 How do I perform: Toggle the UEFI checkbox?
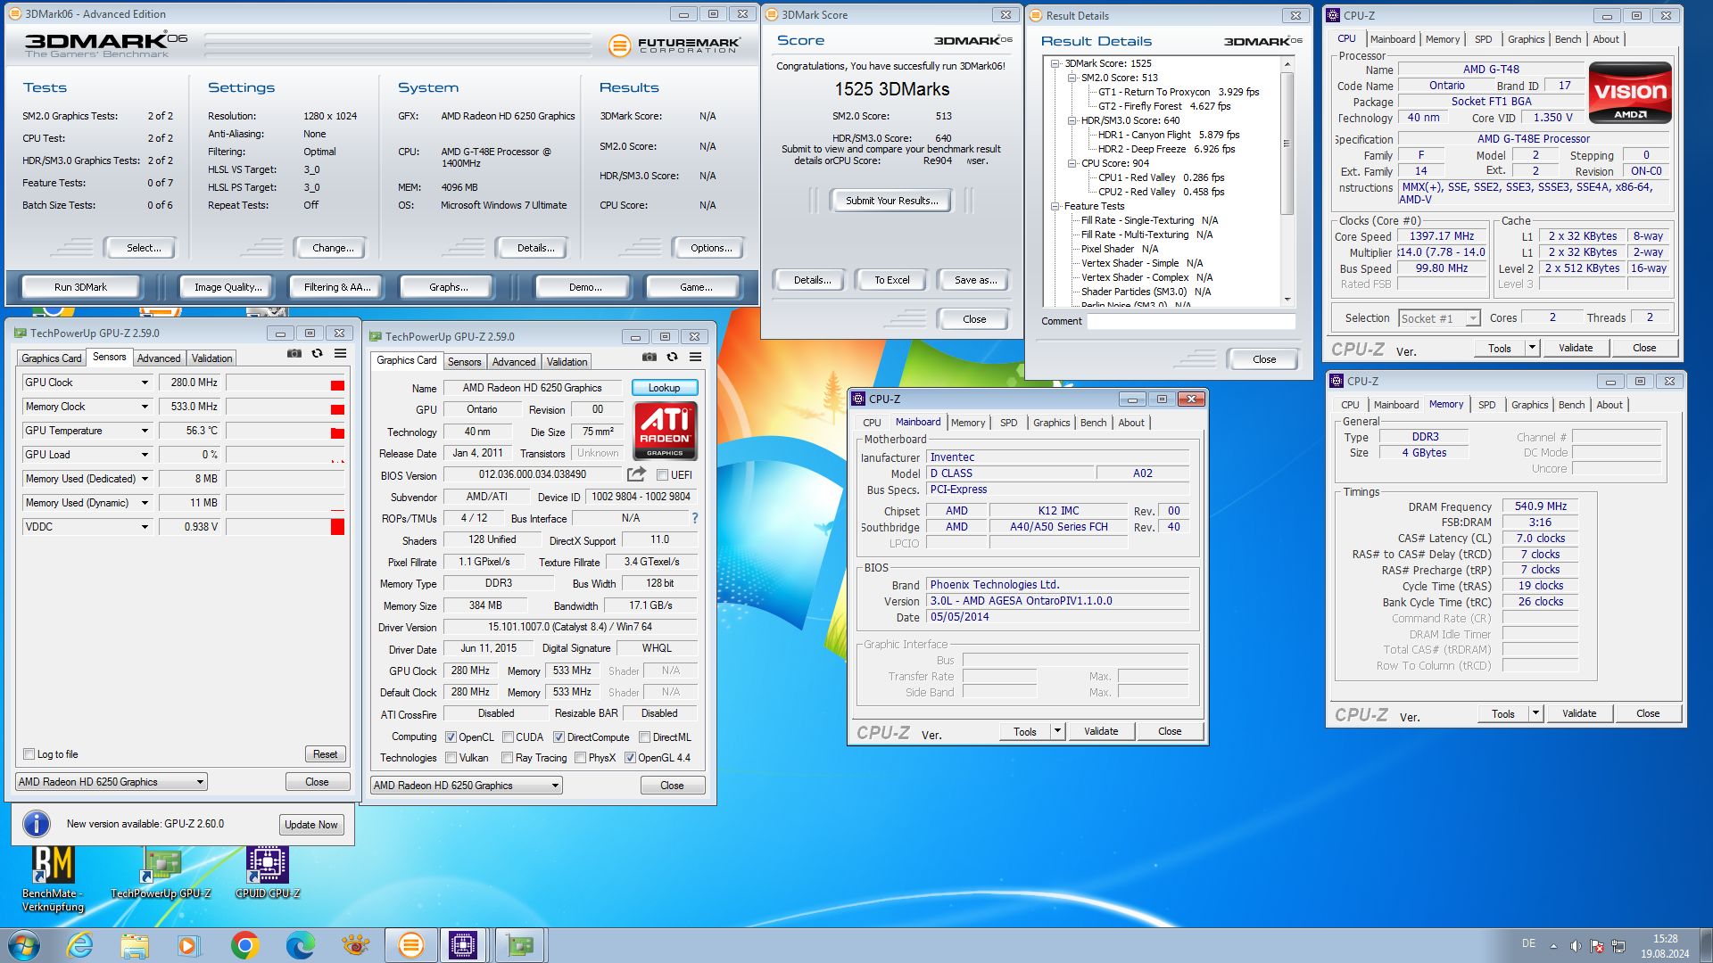coord(662,475)
